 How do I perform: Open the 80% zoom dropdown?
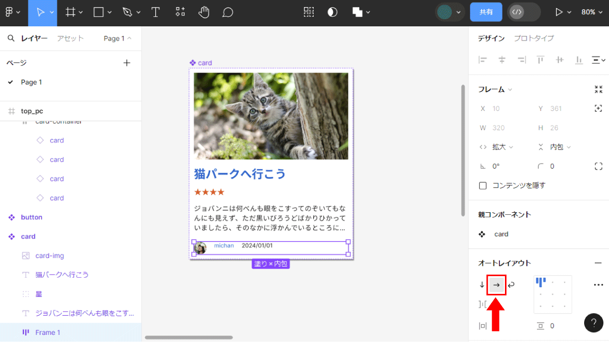click(x=592, y=12)
